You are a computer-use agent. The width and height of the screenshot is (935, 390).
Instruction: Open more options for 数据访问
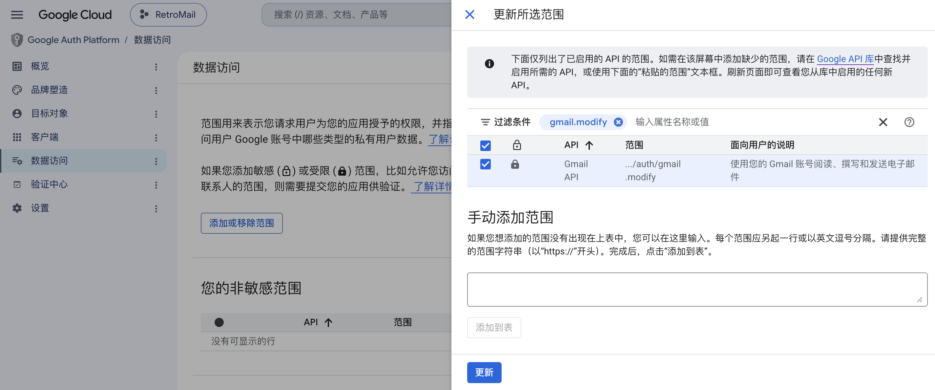[156, 161]
